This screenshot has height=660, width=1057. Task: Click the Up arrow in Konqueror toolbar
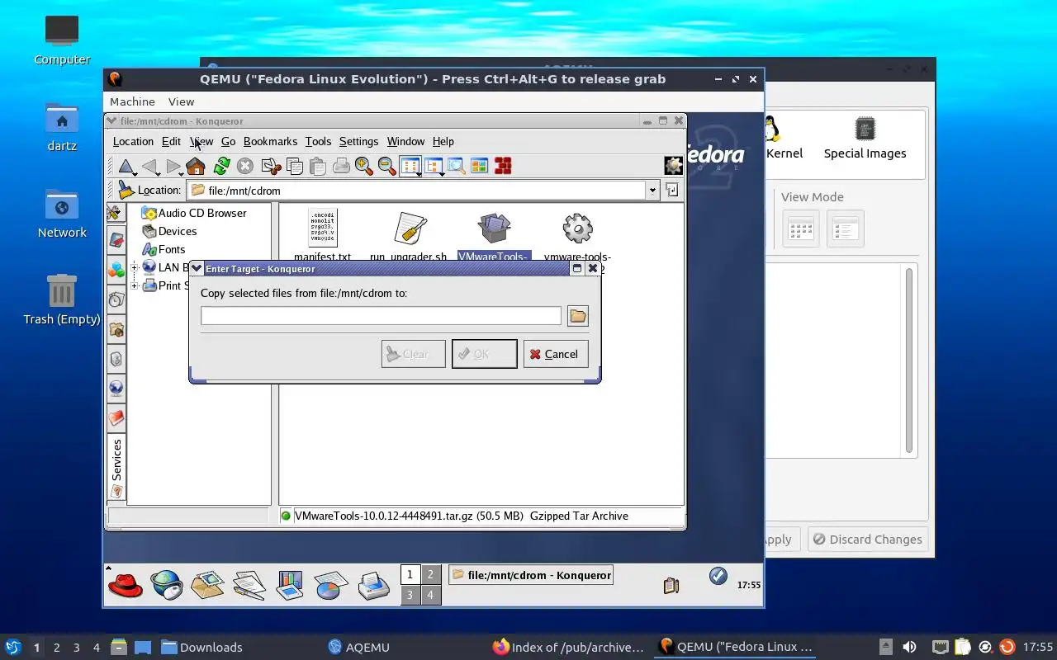pyautogui.click(x=126, y=167)
